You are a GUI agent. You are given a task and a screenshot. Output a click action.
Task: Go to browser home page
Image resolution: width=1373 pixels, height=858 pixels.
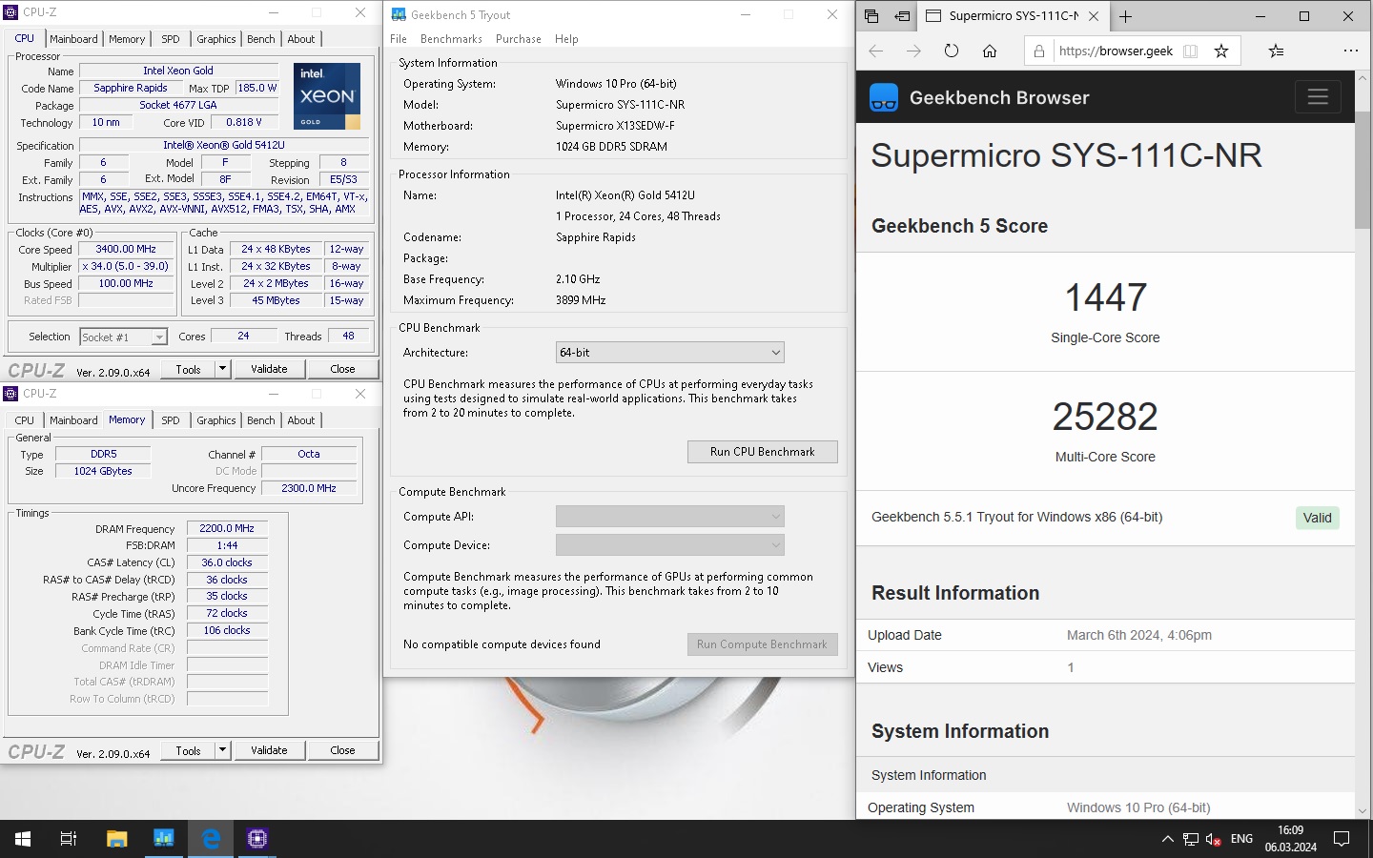(990, 51)
